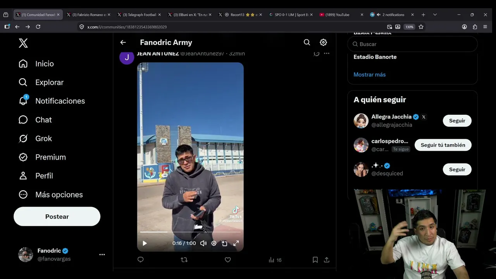
Task: Bookmark the post
Action: pyautogui.click(x=315, y=260)
